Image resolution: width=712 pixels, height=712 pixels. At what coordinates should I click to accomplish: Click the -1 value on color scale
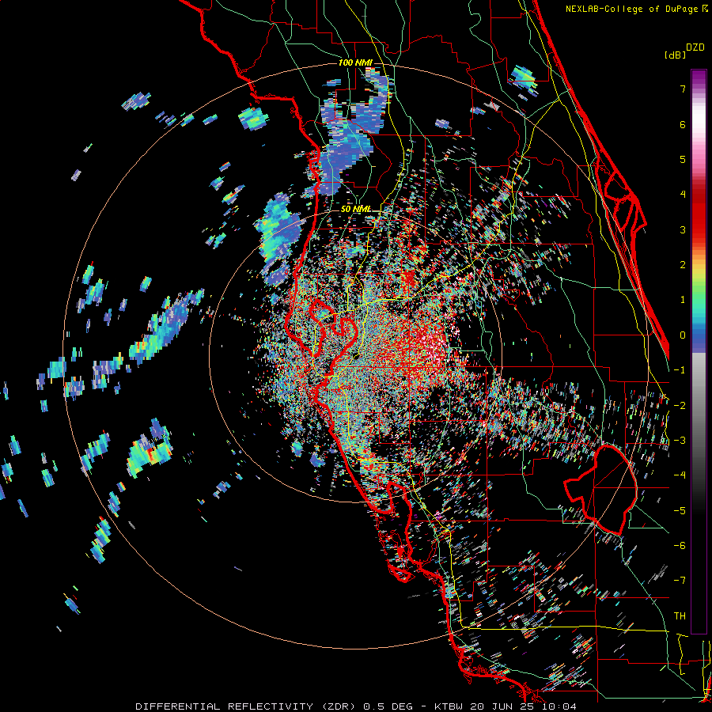680,370
